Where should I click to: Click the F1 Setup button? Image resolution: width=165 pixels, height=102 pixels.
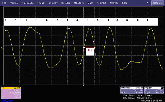coord(157,3)
